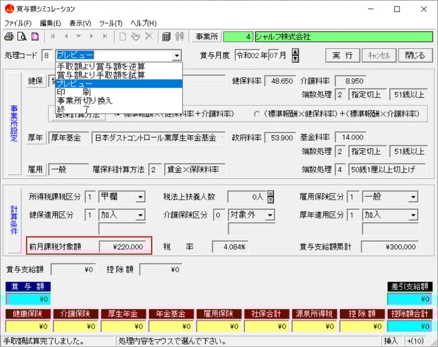Click the 介護料率 8.950 value
The image size is (438, 347).
tap(351, 81)
